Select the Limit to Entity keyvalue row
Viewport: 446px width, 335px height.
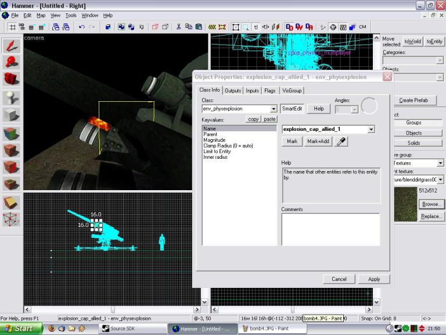[239, 151]
